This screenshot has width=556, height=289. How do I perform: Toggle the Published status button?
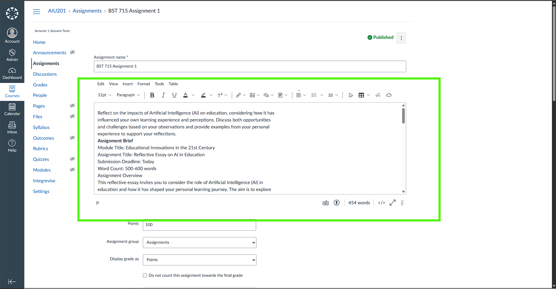(x=380, y=37)
